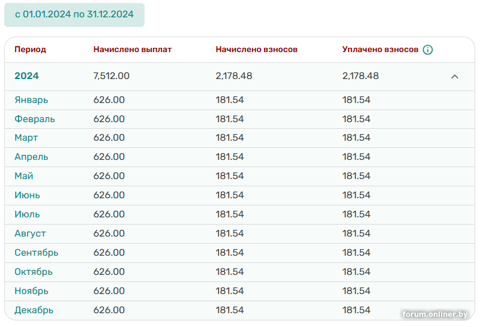Open the Март month link

click(x=26, y=138)
